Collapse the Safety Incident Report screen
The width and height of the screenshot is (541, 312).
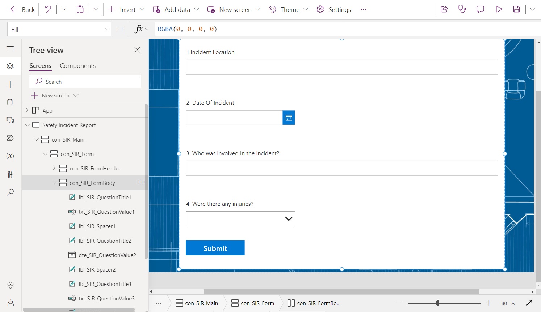pos(27,125)
